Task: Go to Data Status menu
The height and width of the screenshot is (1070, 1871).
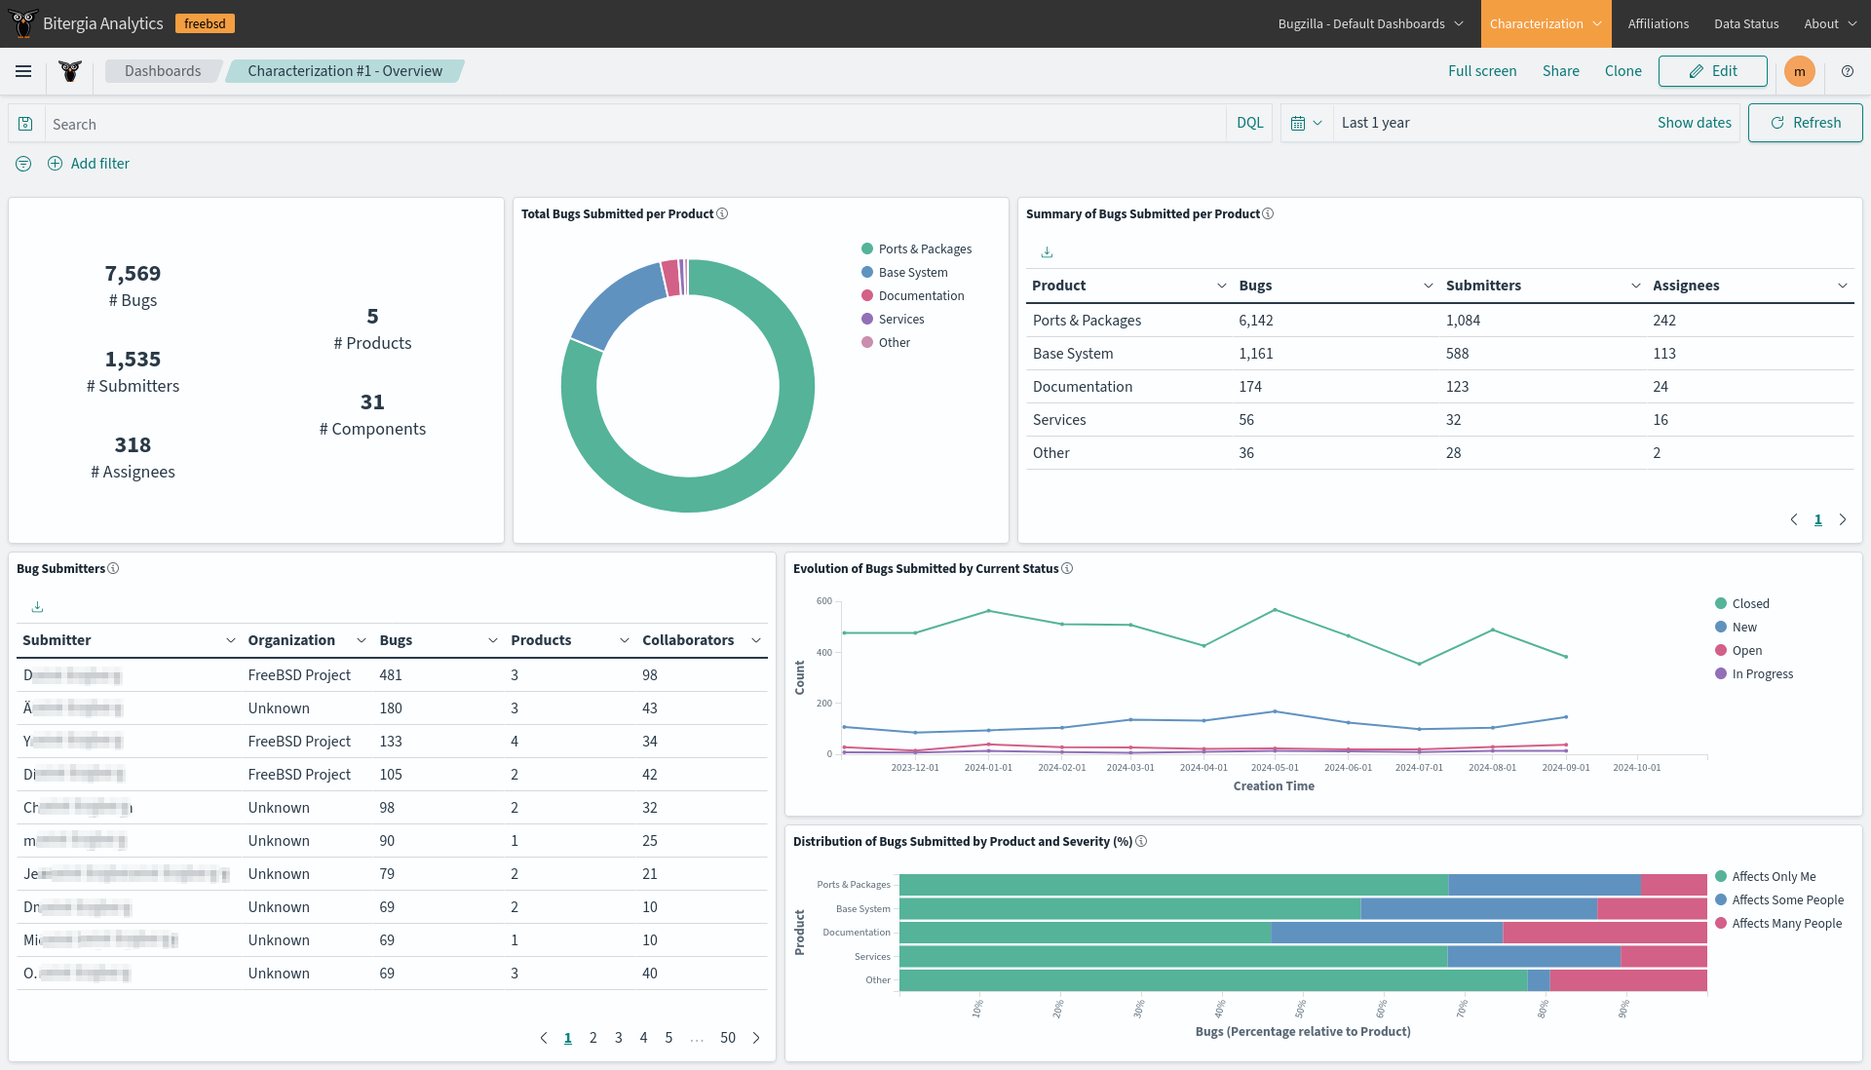Action: pos(1746,23)
